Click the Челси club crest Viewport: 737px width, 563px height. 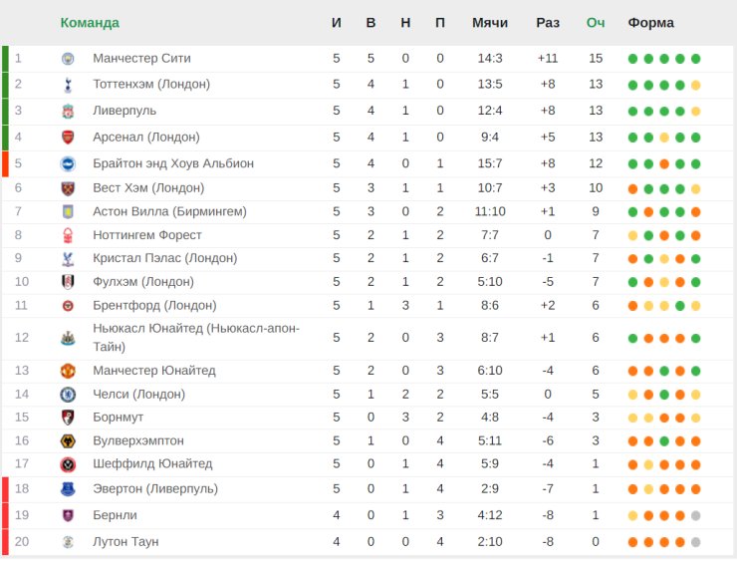(68, 395)
